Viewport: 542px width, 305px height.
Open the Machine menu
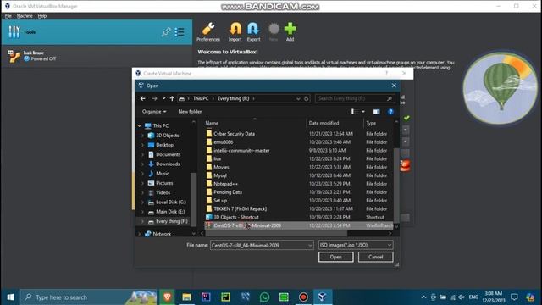[25, 16]
